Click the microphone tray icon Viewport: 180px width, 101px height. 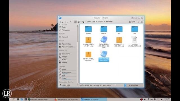pos(155,99)
